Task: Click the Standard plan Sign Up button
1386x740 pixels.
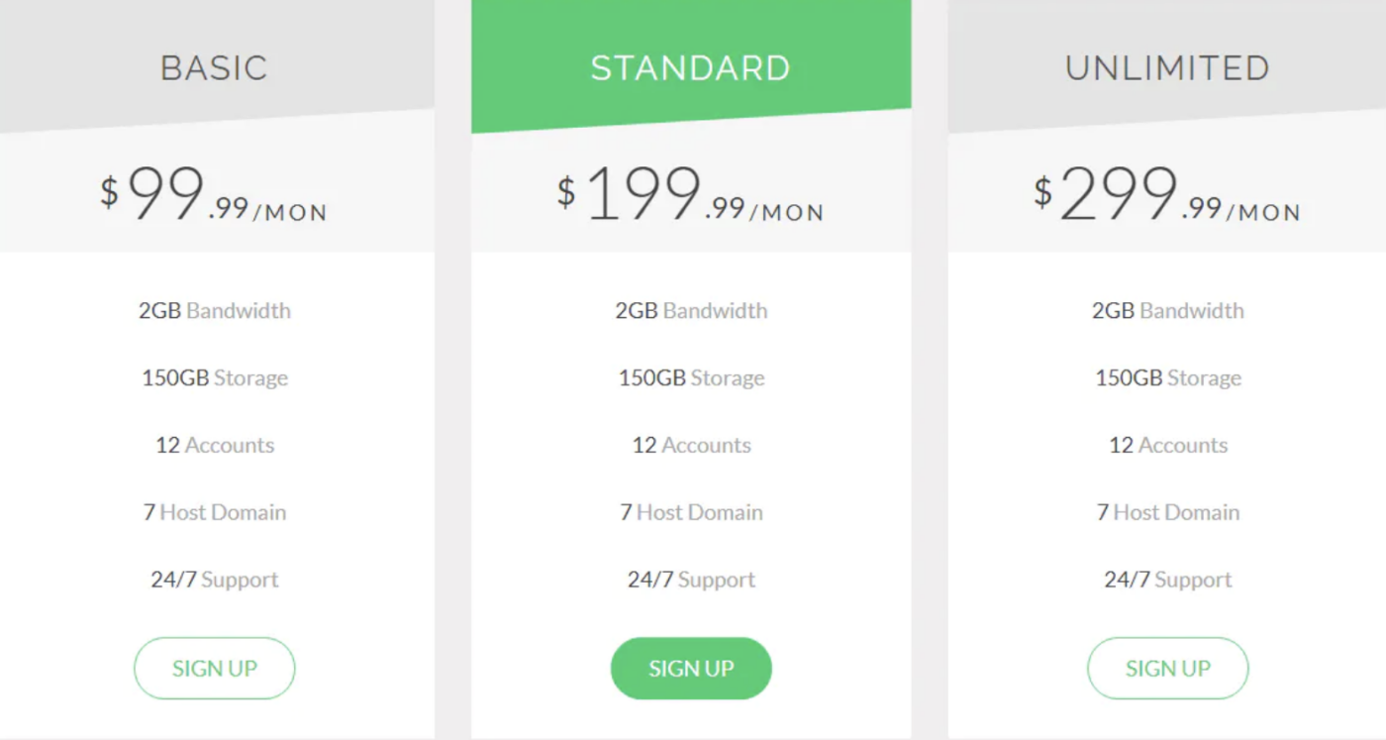Action: [x=691, y=668]
